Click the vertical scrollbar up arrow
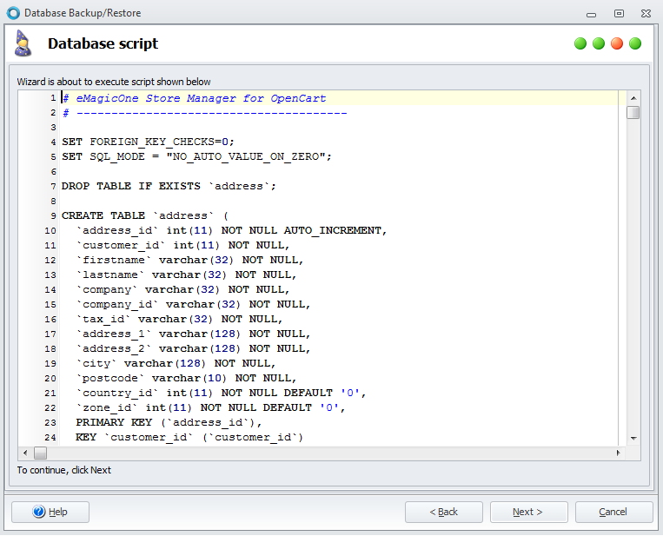Viewport: 663px width, 536px height. click(x=633, y=98)
